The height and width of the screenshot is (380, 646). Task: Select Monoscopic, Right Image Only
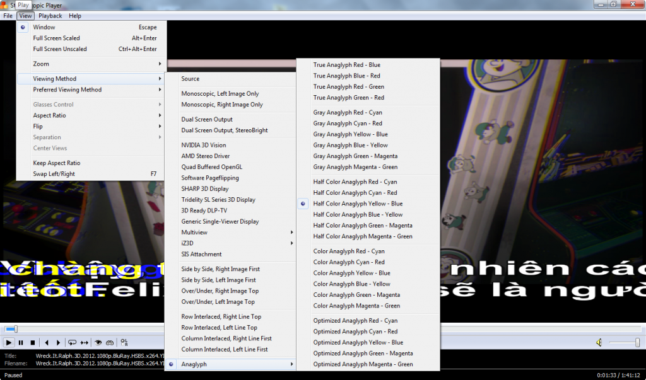(x=230, y=105)
